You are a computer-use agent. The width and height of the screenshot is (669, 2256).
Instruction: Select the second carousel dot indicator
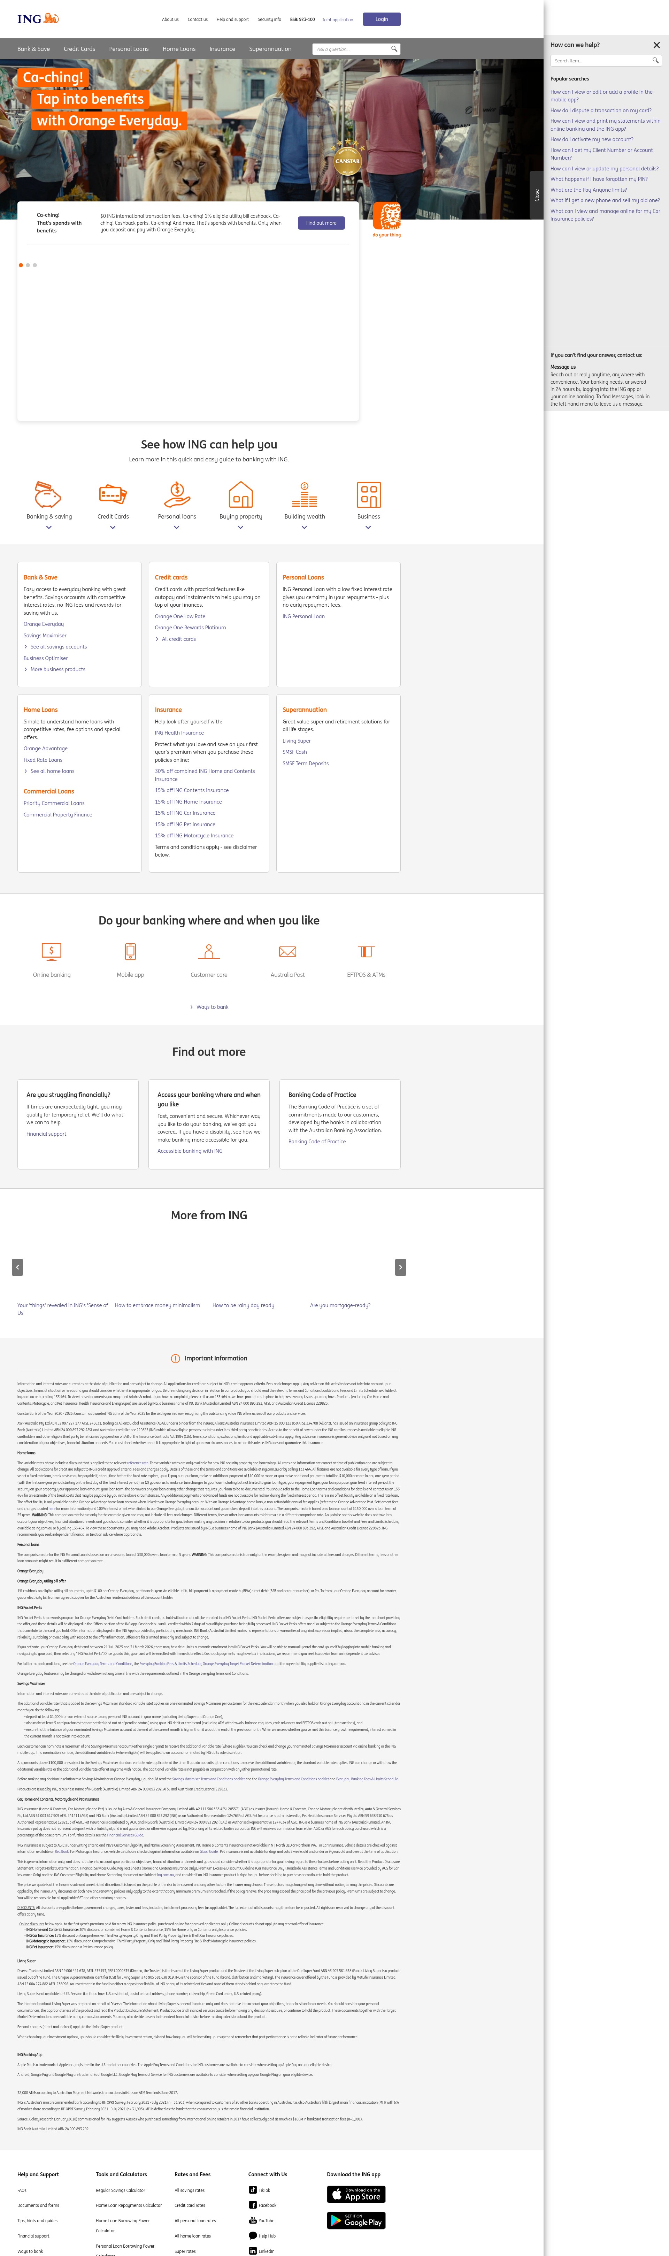(x=28, y=264)
